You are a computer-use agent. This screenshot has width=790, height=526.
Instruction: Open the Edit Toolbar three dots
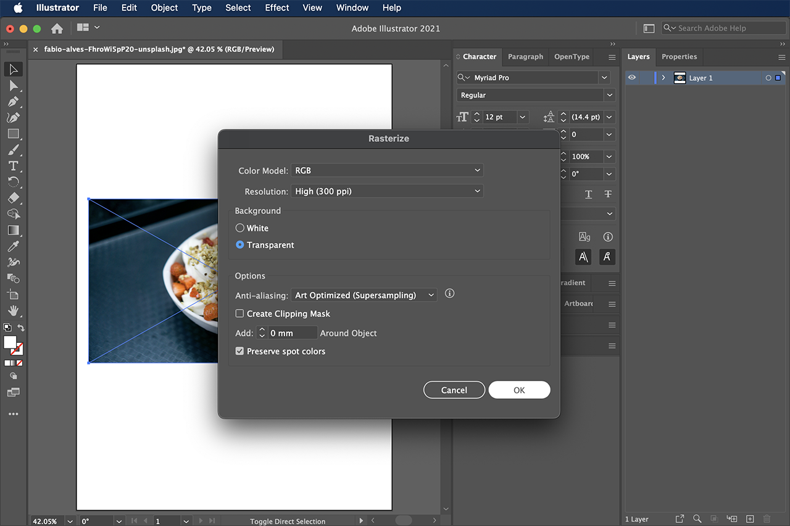click(x=14, y=414)
